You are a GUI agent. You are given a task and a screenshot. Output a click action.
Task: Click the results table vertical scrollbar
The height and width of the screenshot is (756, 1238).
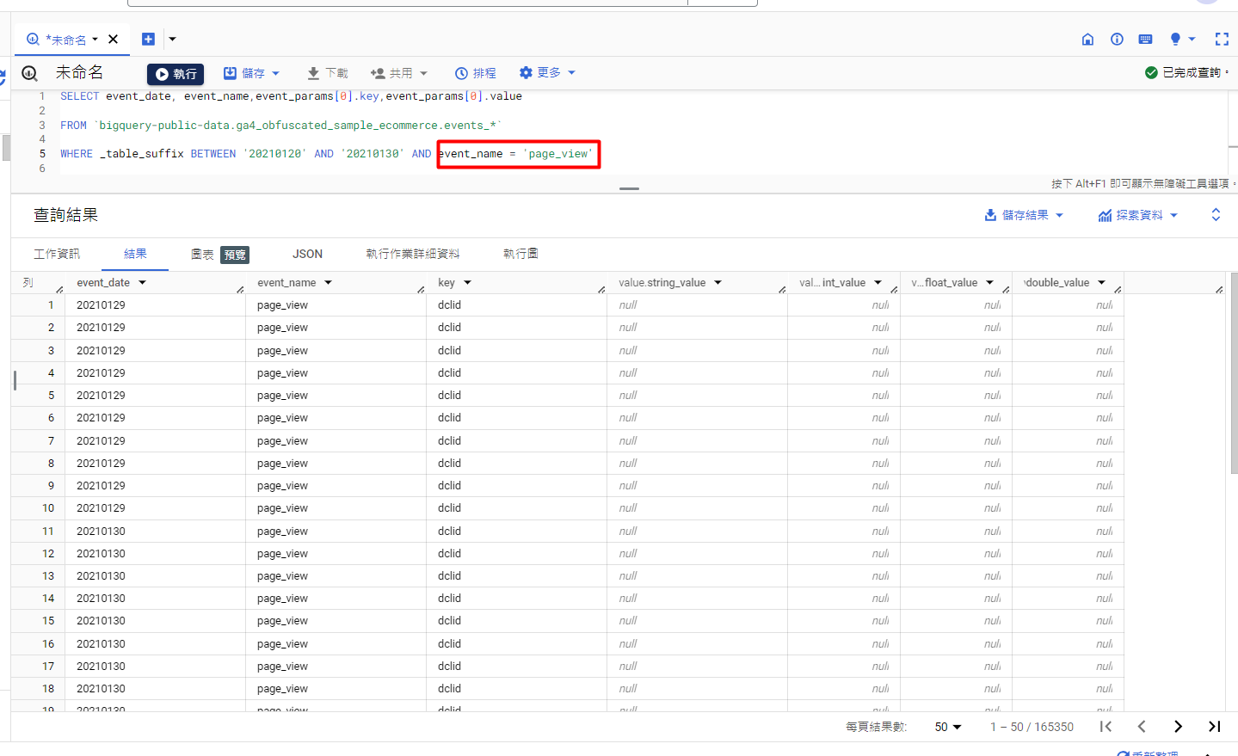coord(1234,373)
